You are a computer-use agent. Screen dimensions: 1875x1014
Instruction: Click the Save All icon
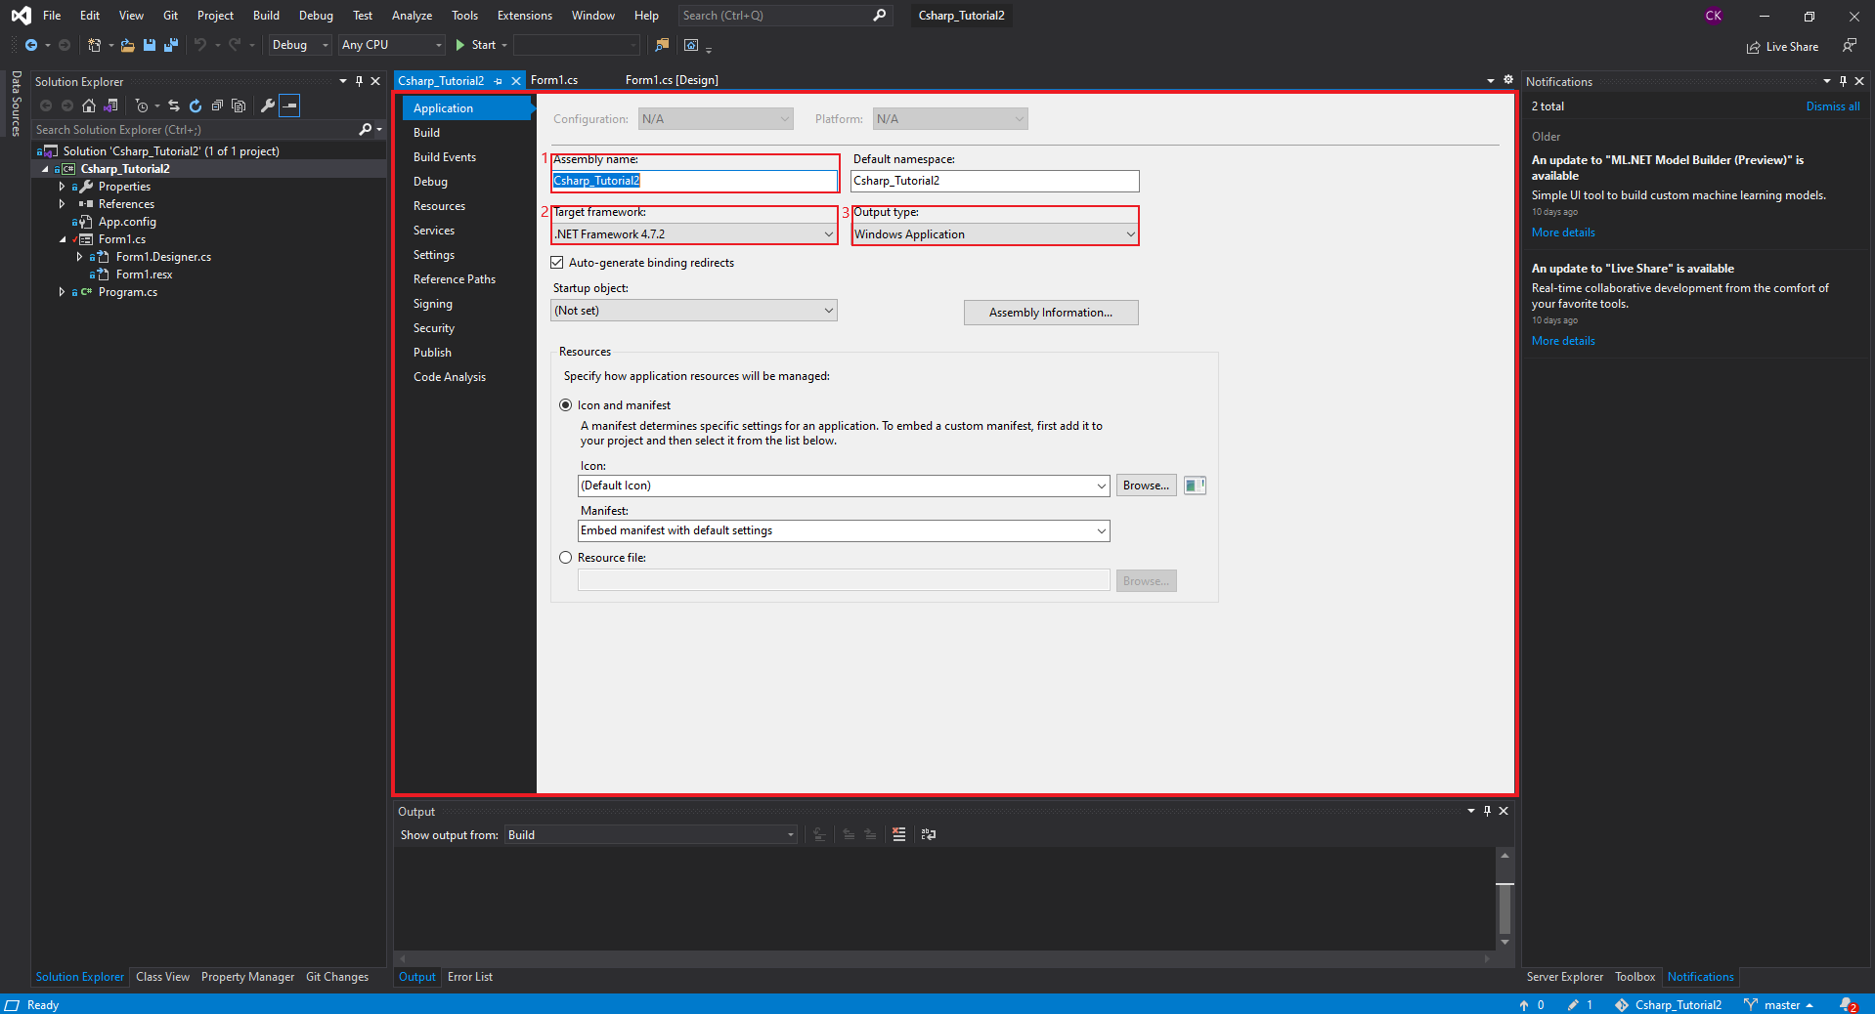[x=171, y=45]
